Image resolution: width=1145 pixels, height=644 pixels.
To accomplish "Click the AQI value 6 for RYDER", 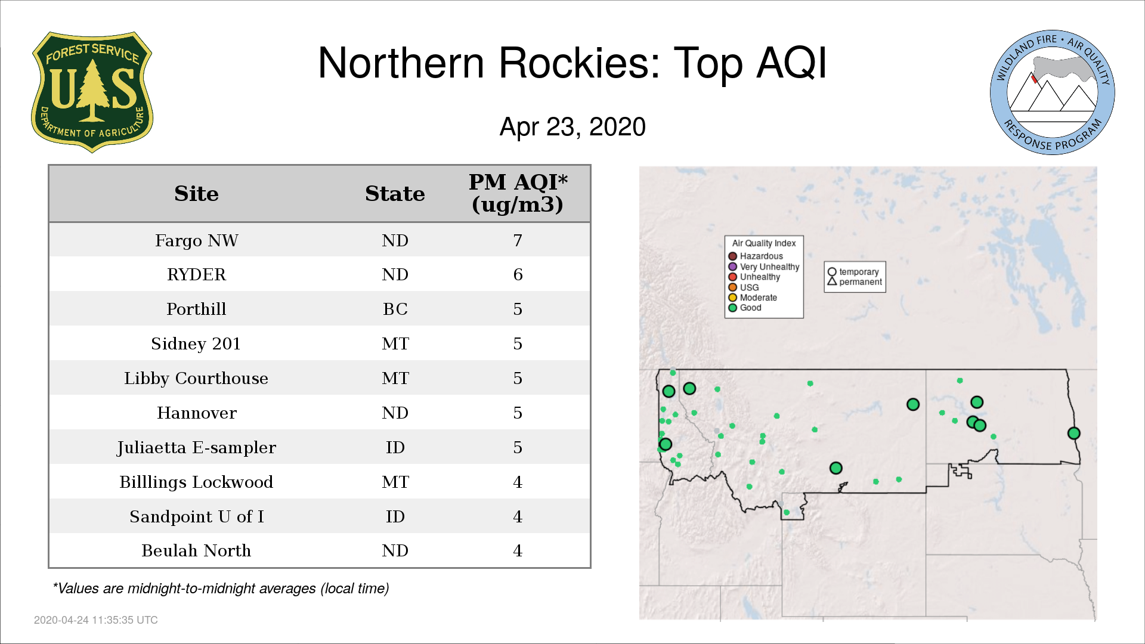I will [518, 275].
